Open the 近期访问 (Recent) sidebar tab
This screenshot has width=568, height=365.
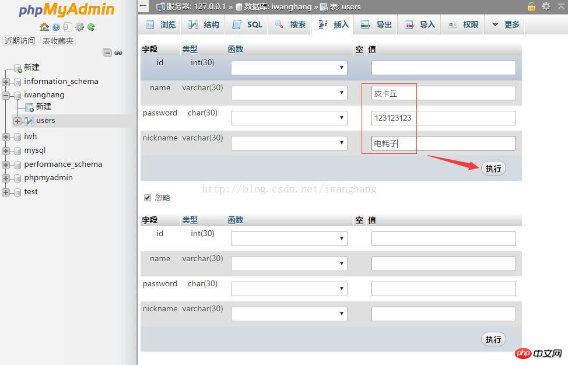(20, 41)
